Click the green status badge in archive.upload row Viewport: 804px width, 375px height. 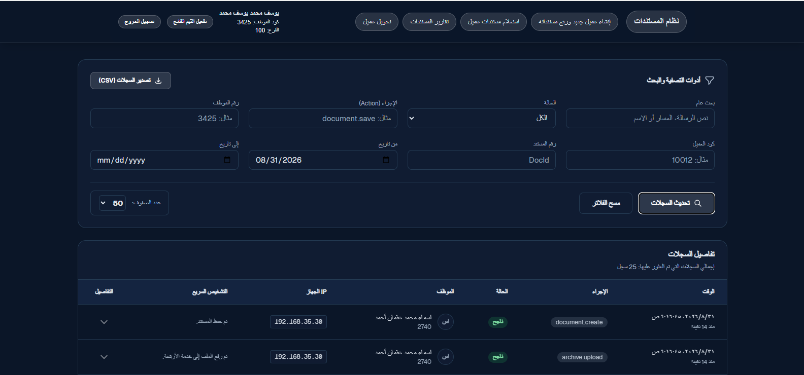click(x=498, y=357)
